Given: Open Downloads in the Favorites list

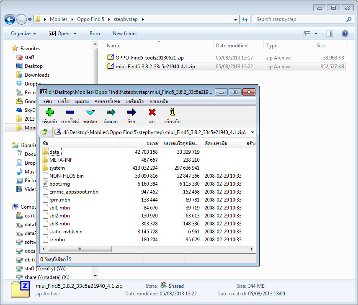Looking at the screenshot, I should (x=37, y=75).
